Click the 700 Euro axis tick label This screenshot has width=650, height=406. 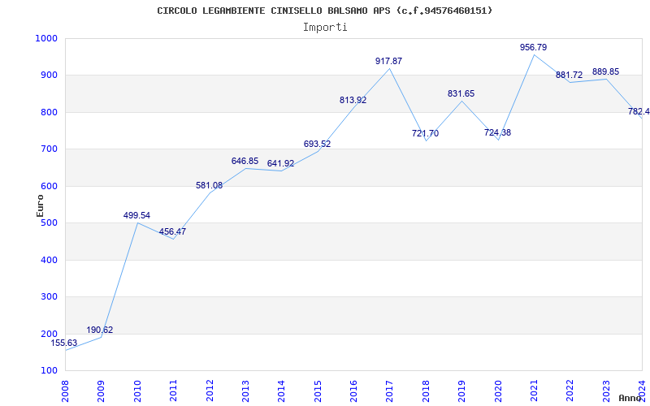pyautogui.click(x=49, y=149)
